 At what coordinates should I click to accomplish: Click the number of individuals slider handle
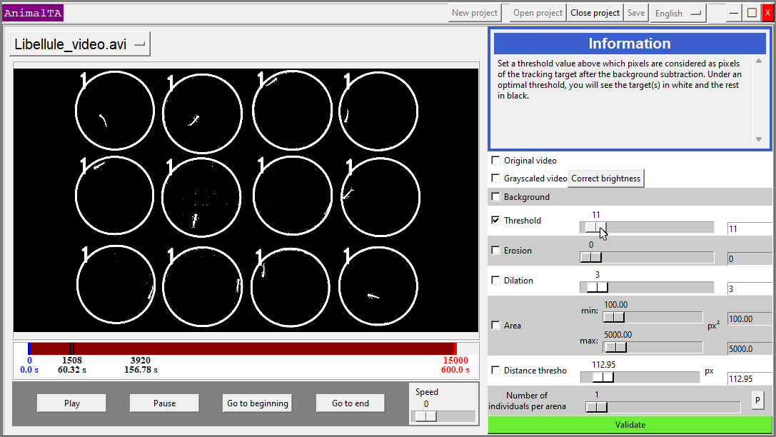tap(596, 407)
